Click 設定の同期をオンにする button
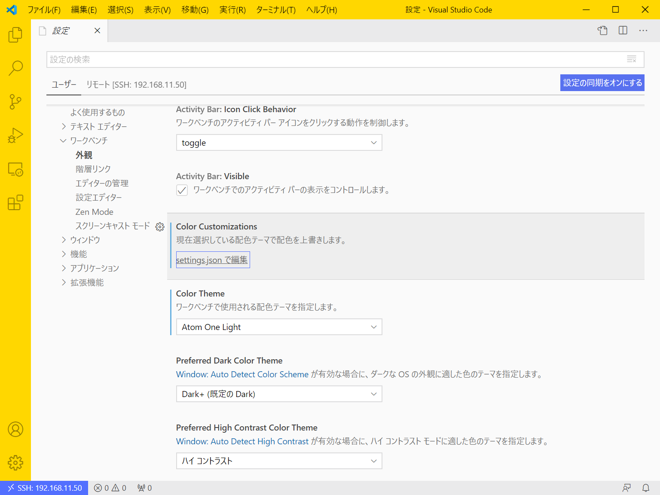Viewport: 660px width, 495px height. (x=602, y=83)
